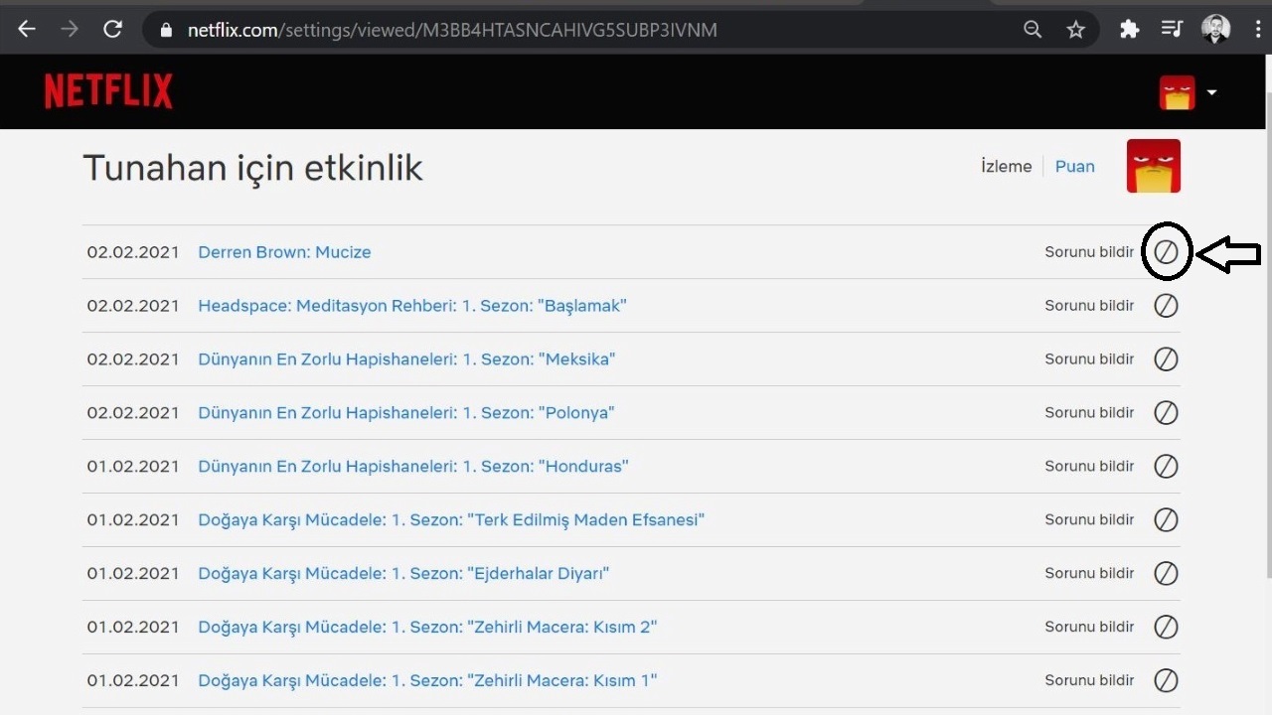1272x715 pixels.
Task: Hide "Zehirli Macera: Kısım 2" from history
Action: [1166, 628]
